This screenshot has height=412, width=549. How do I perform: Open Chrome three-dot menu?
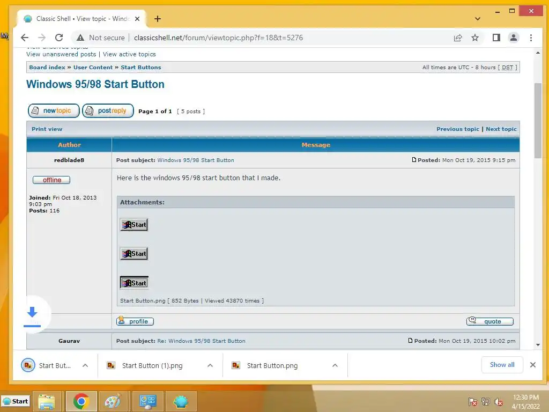[531, 38]
